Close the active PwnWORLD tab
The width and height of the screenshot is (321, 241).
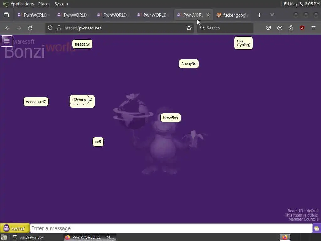pos(208,15)
